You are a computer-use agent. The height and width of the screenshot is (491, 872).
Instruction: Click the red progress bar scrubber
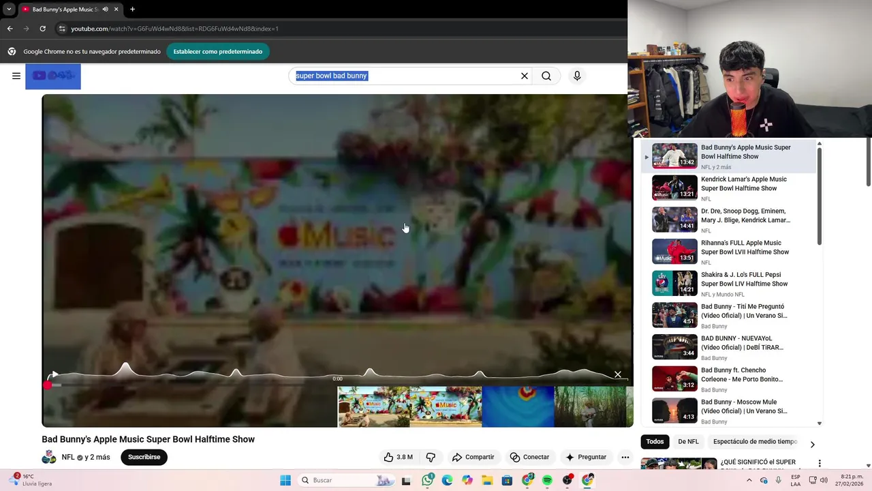point(48,385)
